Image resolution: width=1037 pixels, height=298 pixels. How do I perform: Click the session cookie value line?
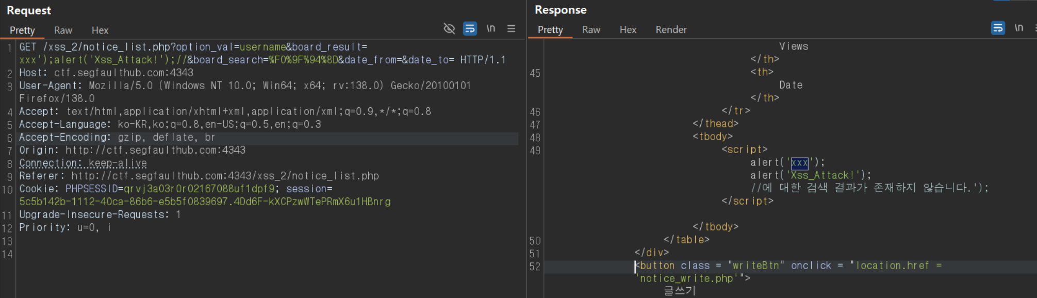point(205,202)
